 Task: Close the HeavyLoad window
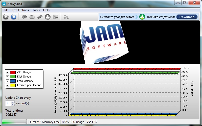194,3
